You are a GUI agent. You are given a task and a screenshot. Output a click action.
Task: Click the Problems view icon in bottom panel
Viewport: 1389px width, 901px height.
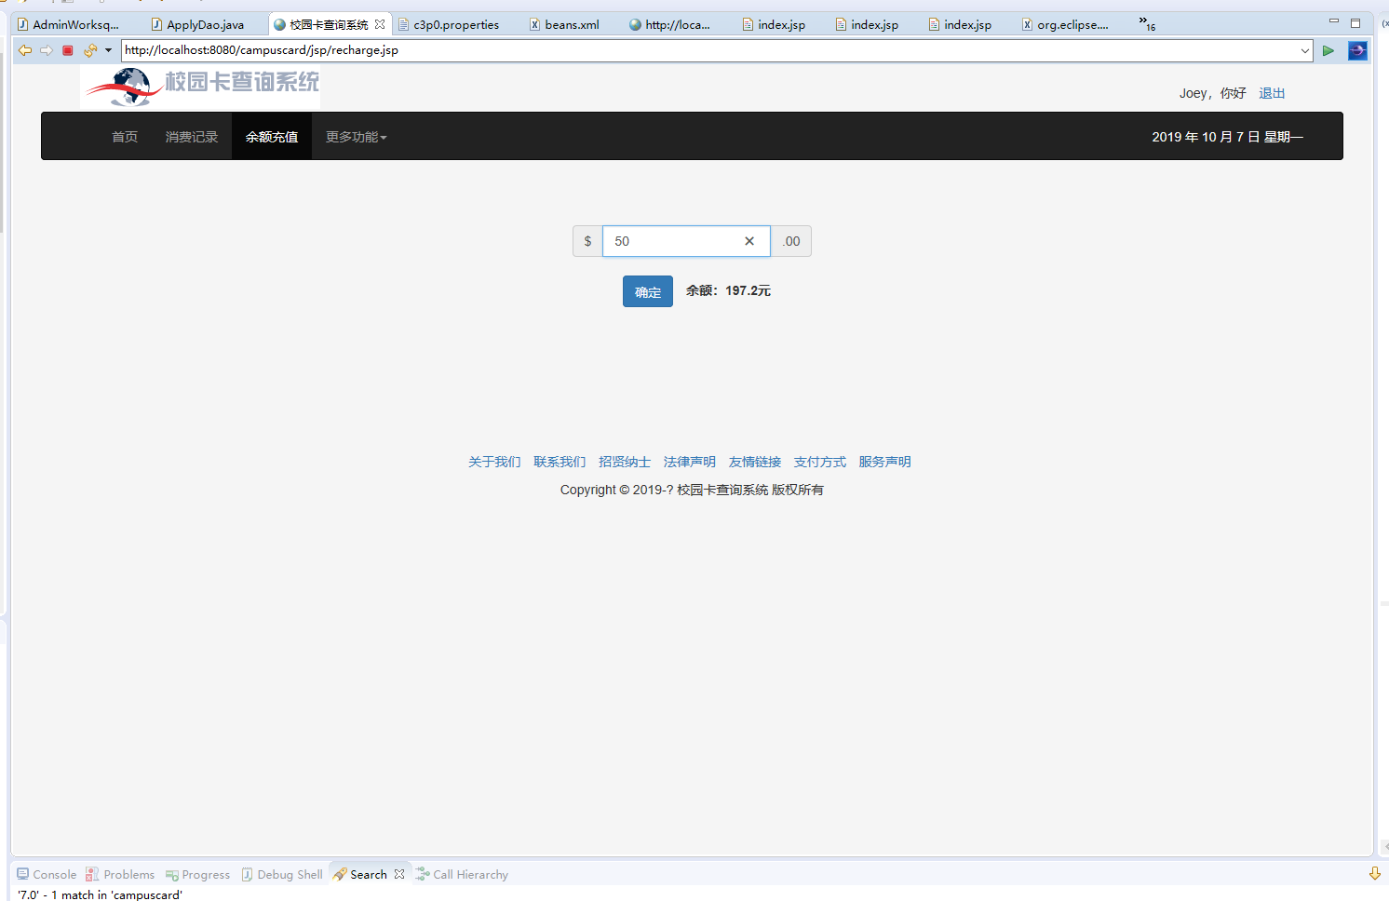pyautogui.click(x=92, y=874)
